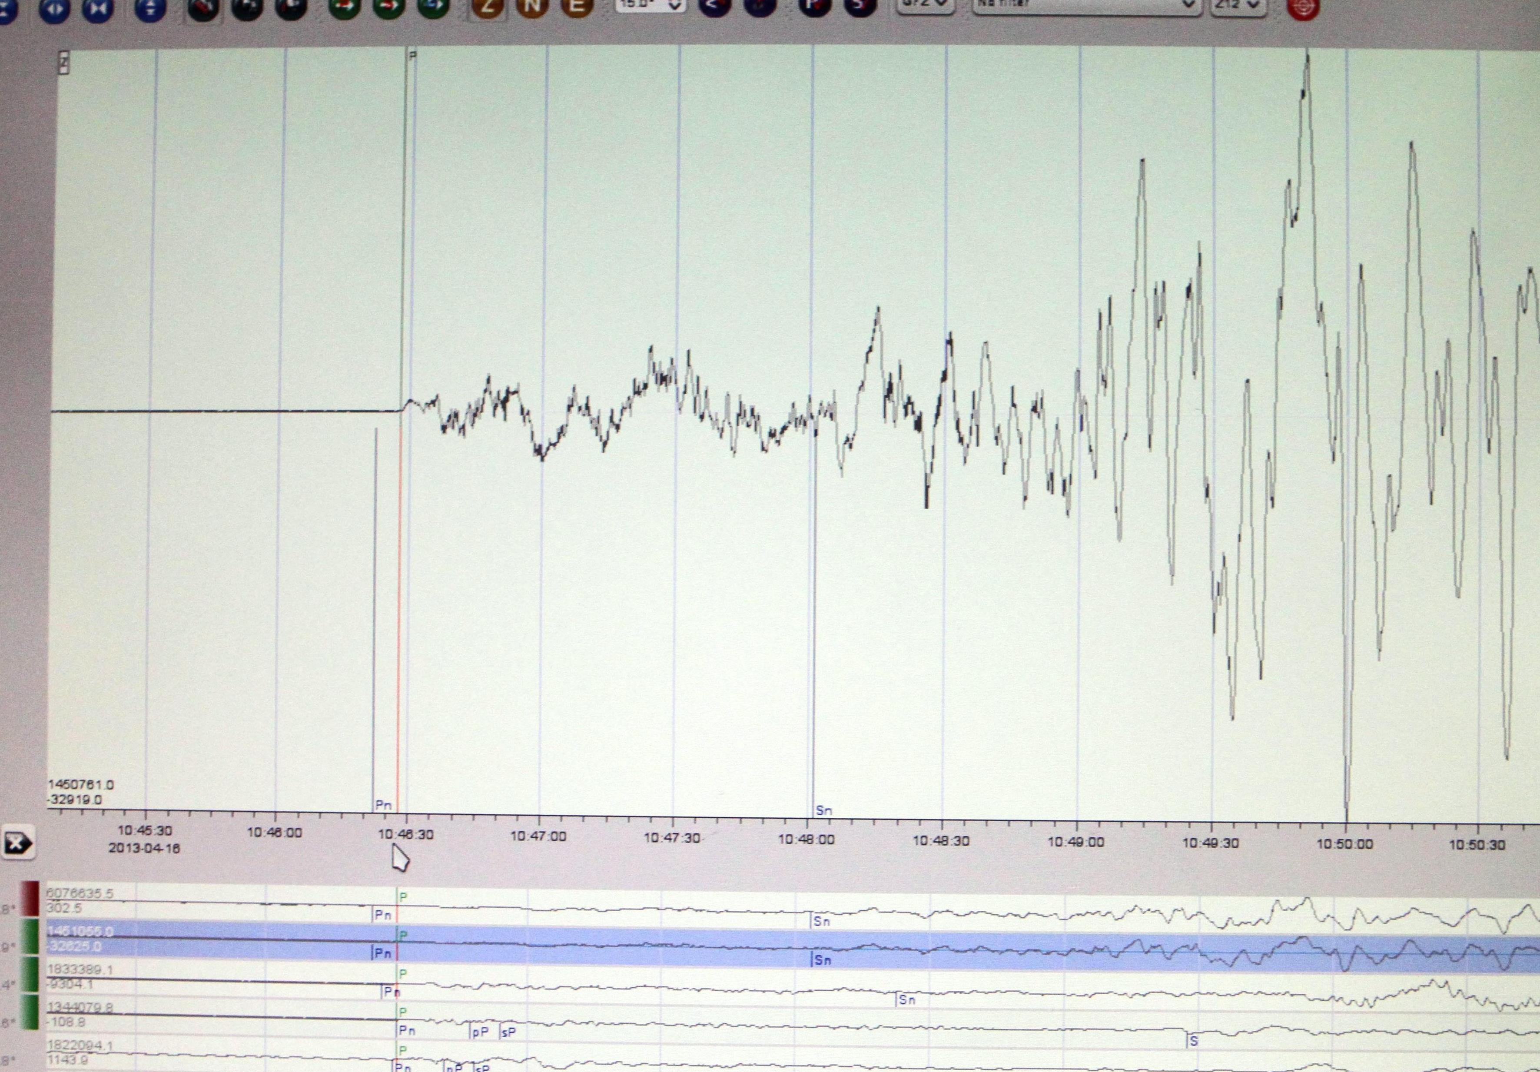Click the pP marker in trace 1344079.8
Viewport: 1540px width, 1072px height.
point(480,1032)
